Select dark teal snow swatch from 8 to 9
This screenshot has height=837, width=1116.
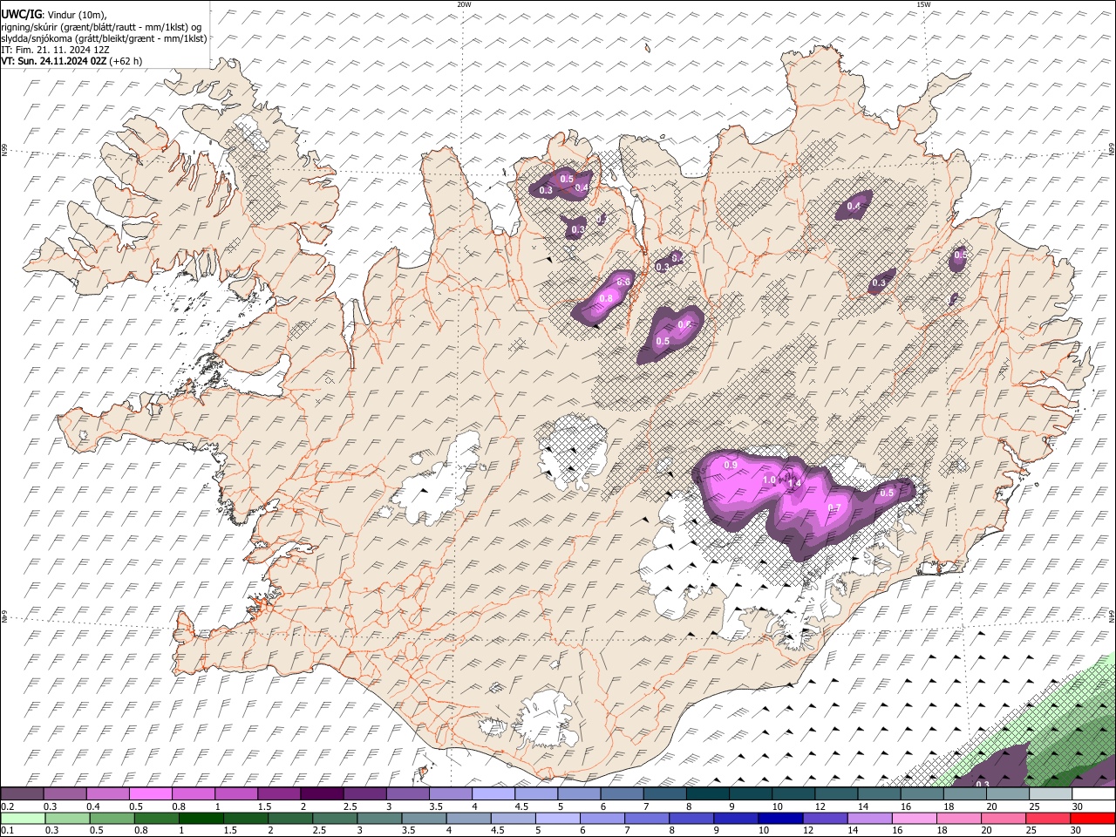[707, 793]
